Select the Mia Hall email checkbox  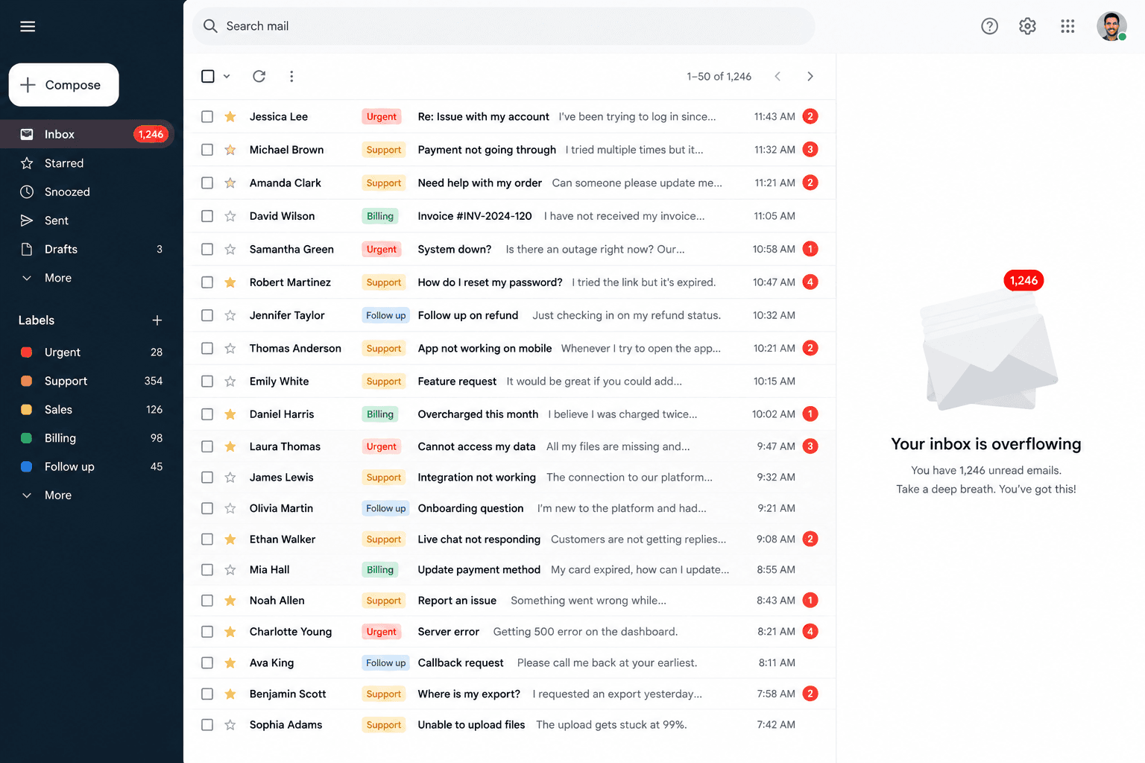pos(207,569)
